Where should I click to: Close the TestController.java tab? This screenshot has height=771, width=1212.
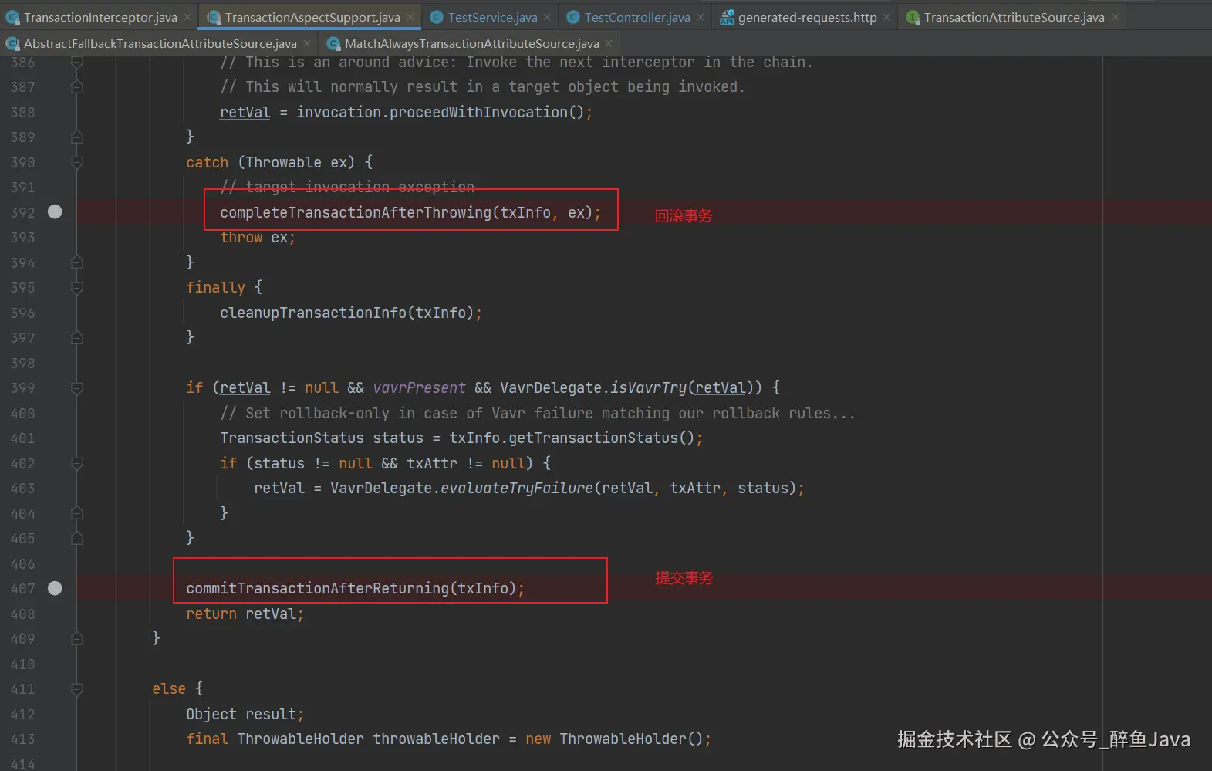[701, 17]
